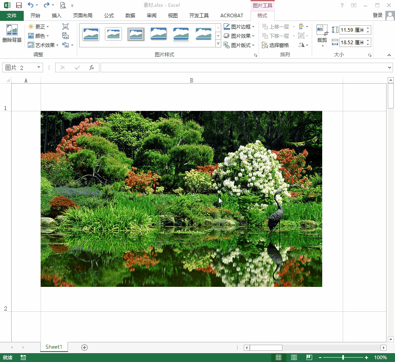The height and width of the screenshot is (362, 395).
Task: Click the Redo icon
Action: pyautogui.click(x=46, y=5)
